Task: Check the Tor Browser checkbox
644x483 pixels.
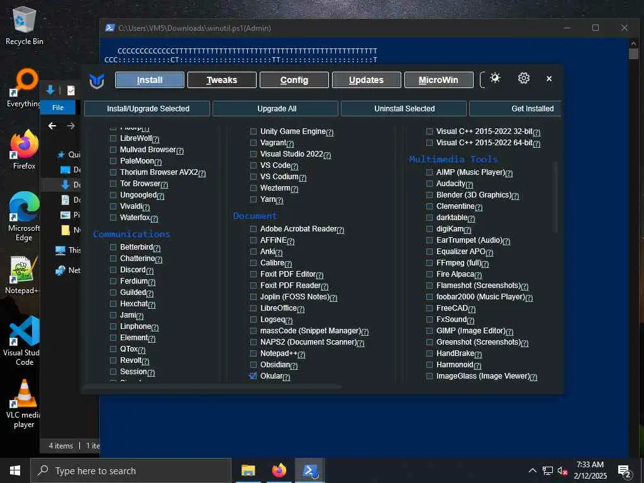Action: coord(113,184)
